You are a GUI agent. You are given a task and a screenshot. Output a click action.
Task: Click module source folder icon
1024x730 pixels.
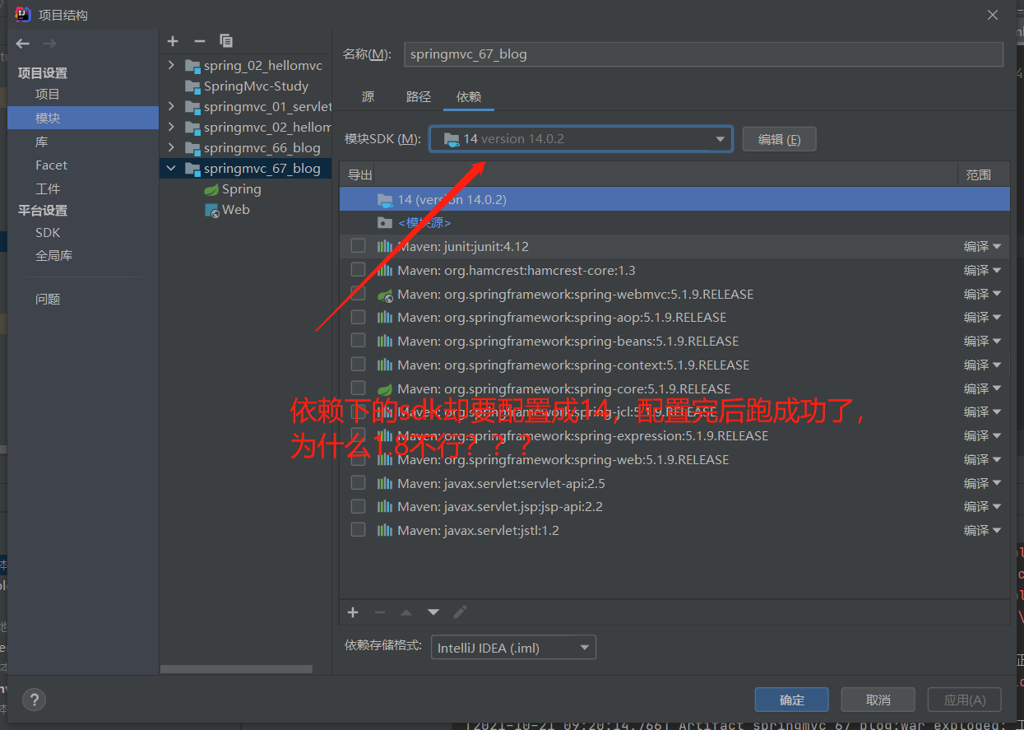384,222
